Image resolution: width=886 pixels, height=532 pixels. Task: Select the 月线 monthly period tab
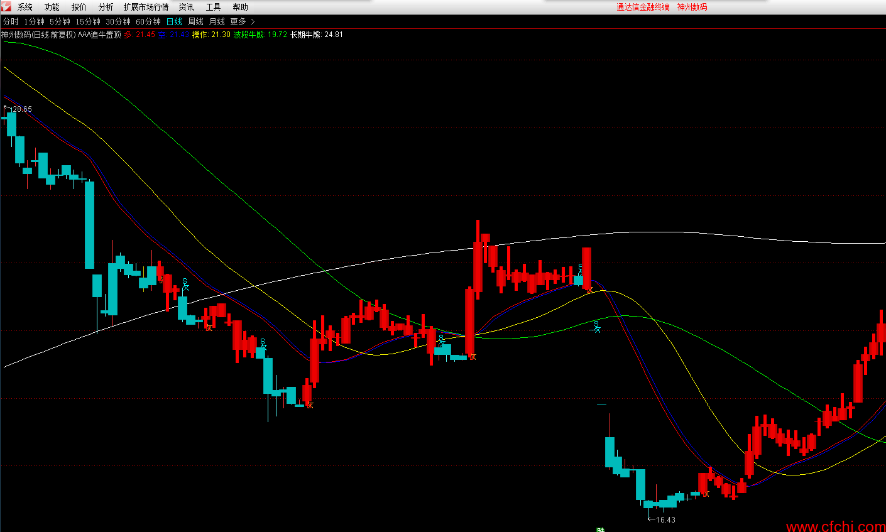[217, 21]
